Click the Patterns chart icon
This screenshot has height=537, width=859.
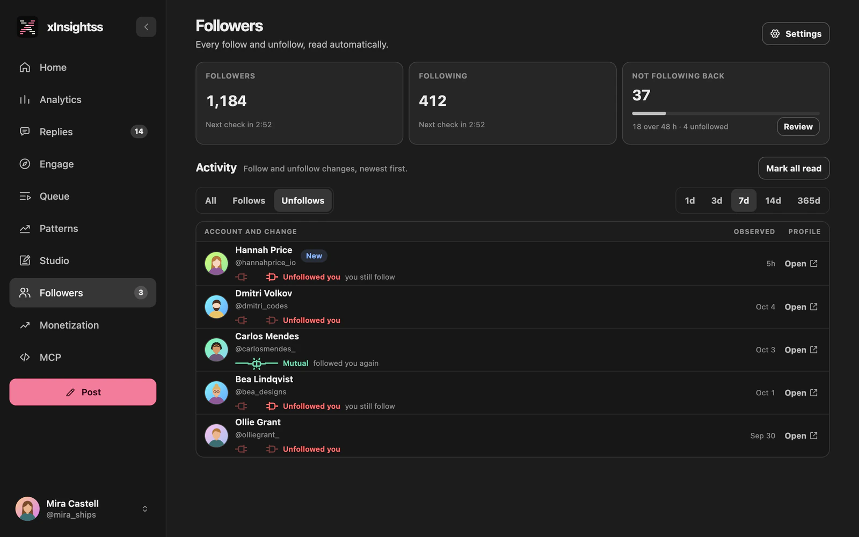(25, 228)
